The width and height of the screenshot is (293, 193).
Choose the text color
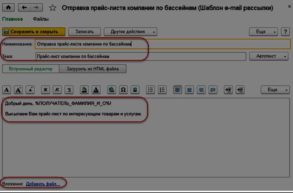coord(96,89)
